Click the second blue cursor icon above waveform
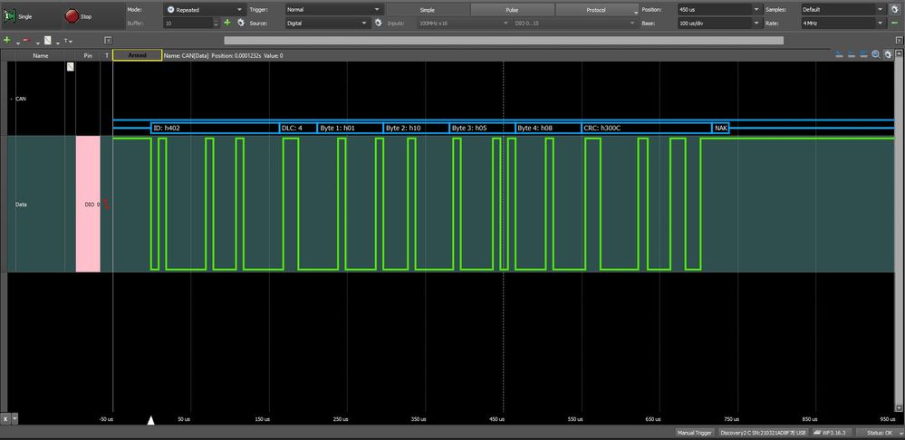 (x=852, y=54)
